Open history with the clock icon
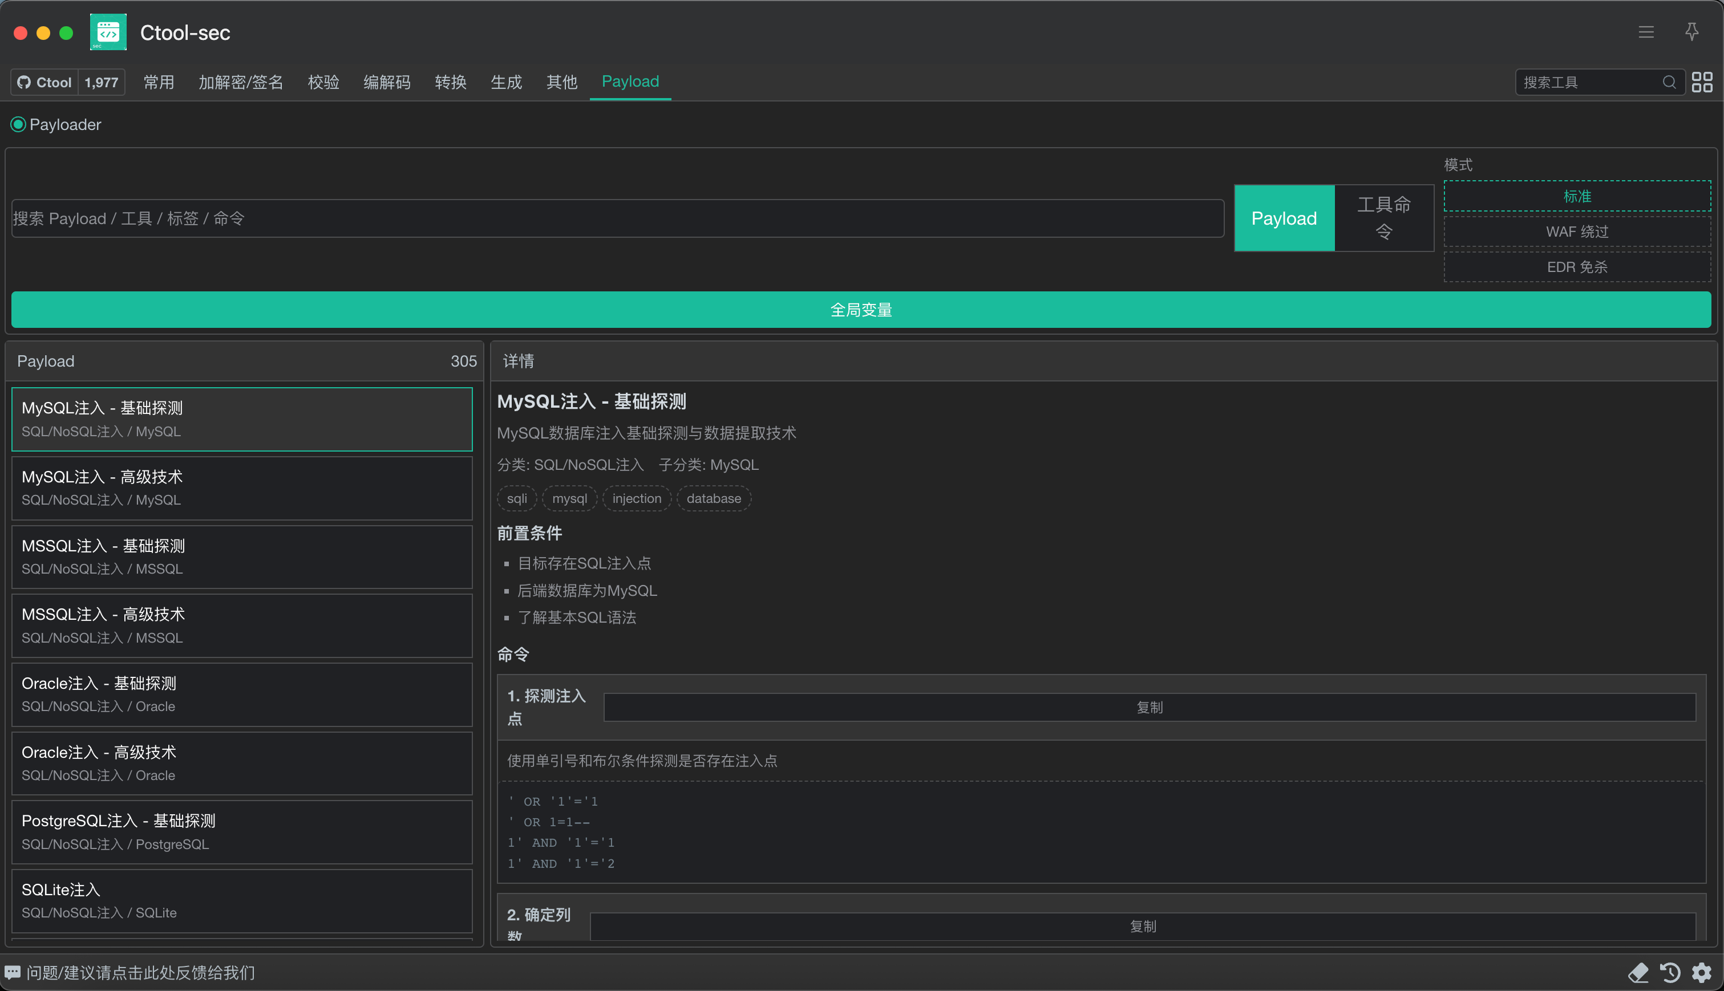 coord(1670,973)
